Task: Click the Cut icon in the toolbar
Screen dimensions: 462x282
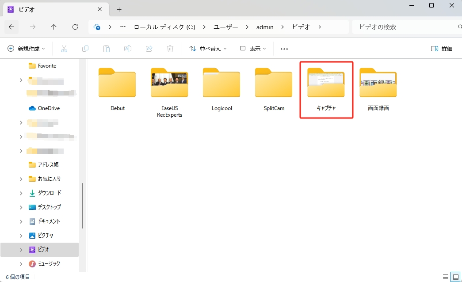Action: (x=64, y=49)
